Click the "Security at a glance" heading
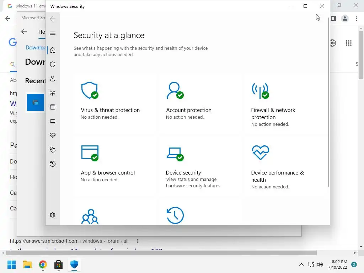The height and width of the screenshot is (273, 364). [109, 35]
